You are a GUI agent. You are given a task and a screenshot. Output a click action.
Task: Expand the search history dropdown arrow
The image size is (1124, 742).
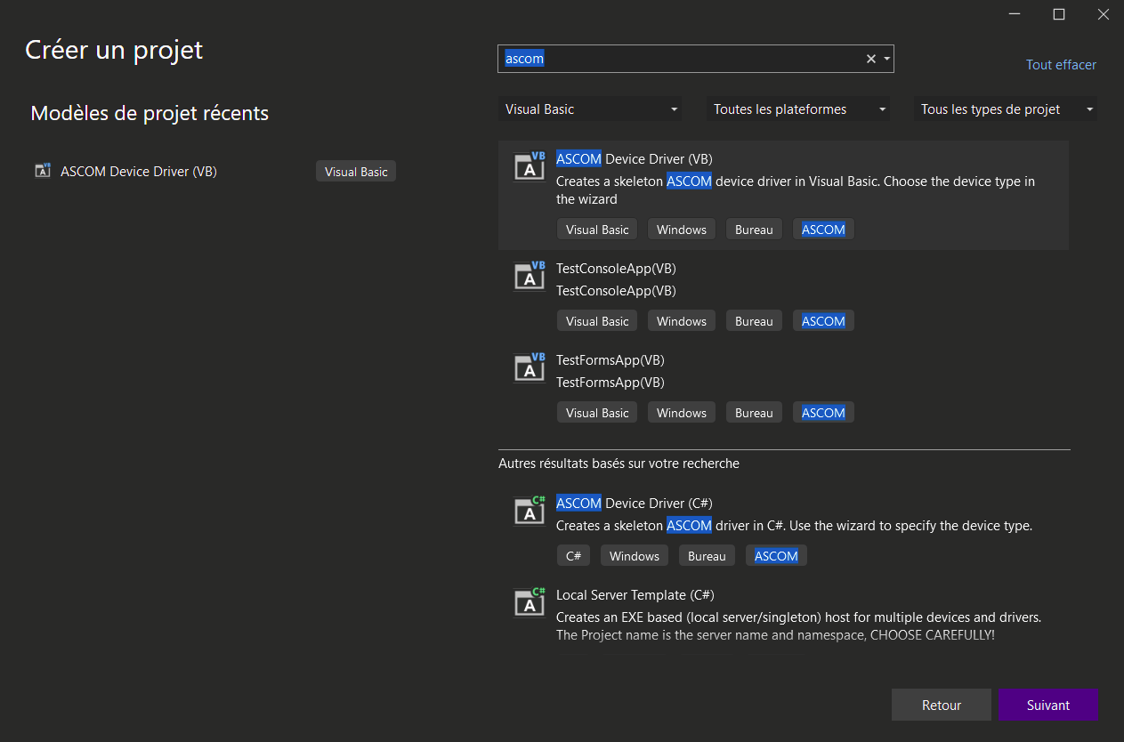click(x=886, y=59)
